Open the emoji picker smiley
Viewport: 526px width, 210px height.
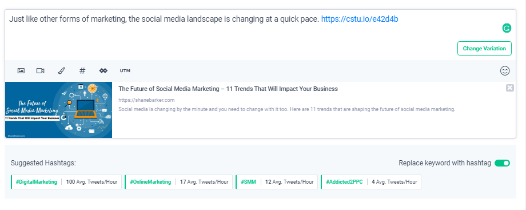pyautogui.click(x=505, y=70)
